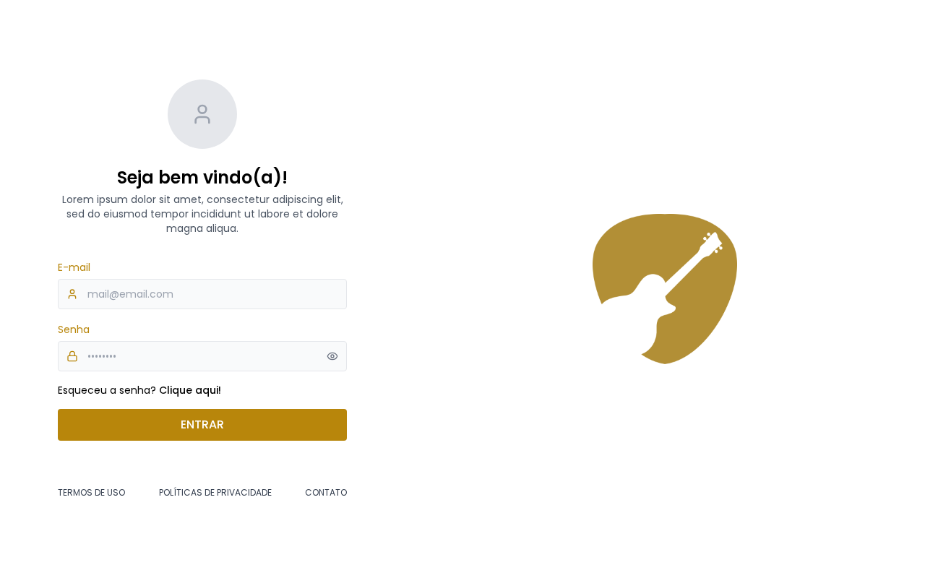Click the person silhouette inside the avatar

click(202, 114)
